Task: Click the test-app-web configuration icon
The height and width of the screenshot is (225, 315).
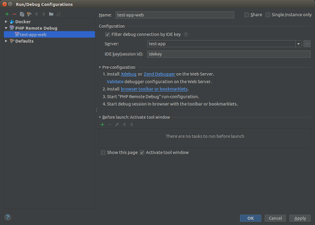Action: point(17,34)
